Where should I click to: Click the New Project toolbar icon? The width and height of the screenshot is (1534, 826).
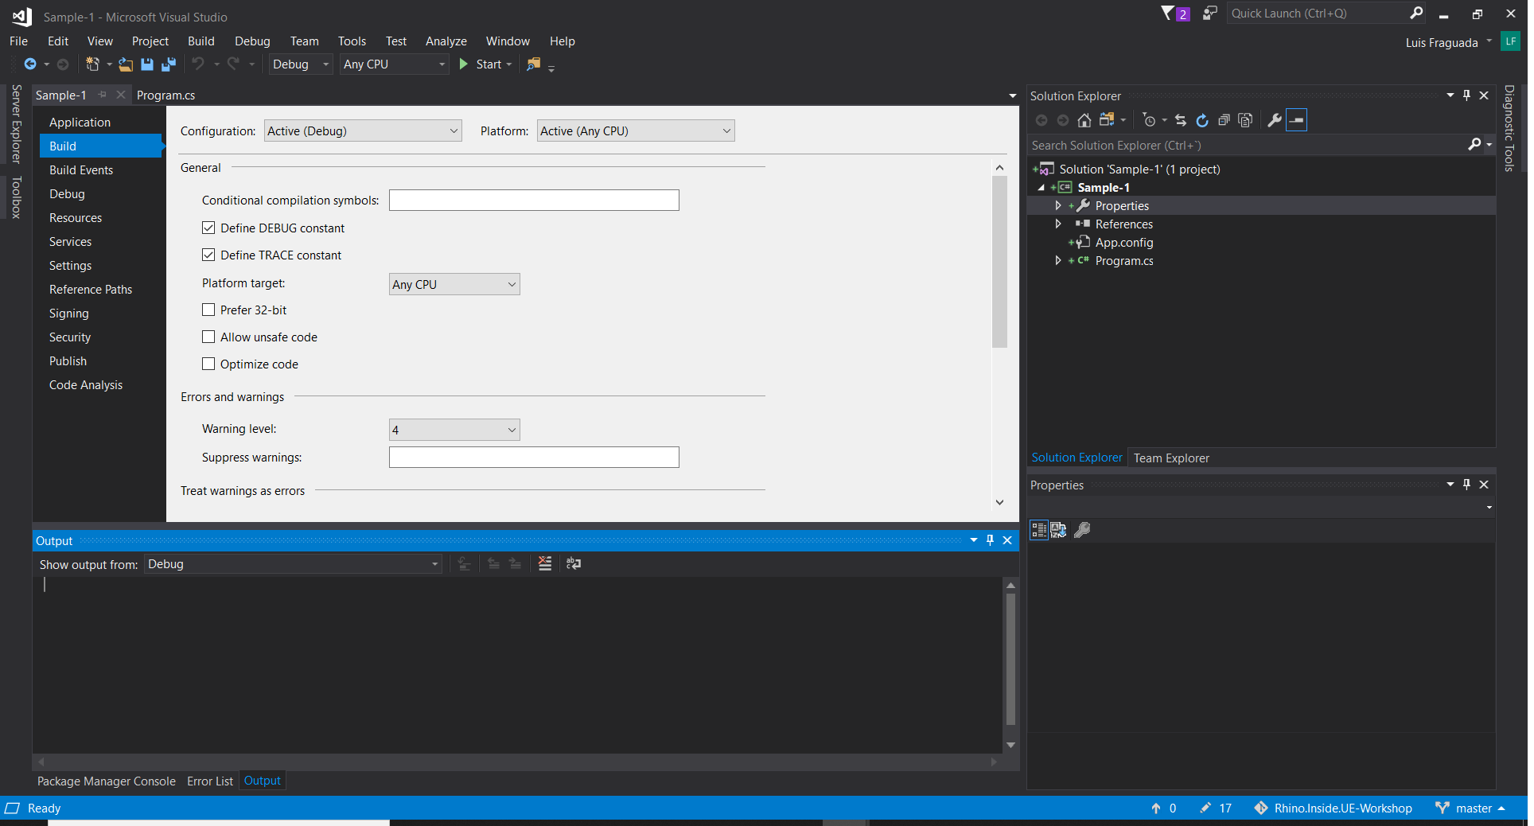[x=93, y=64]
